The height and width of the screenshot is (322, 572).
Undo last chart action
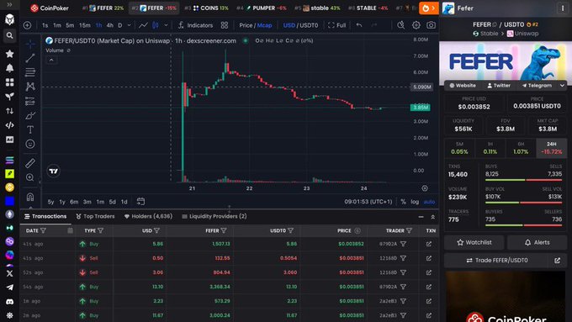click(359, 25)
